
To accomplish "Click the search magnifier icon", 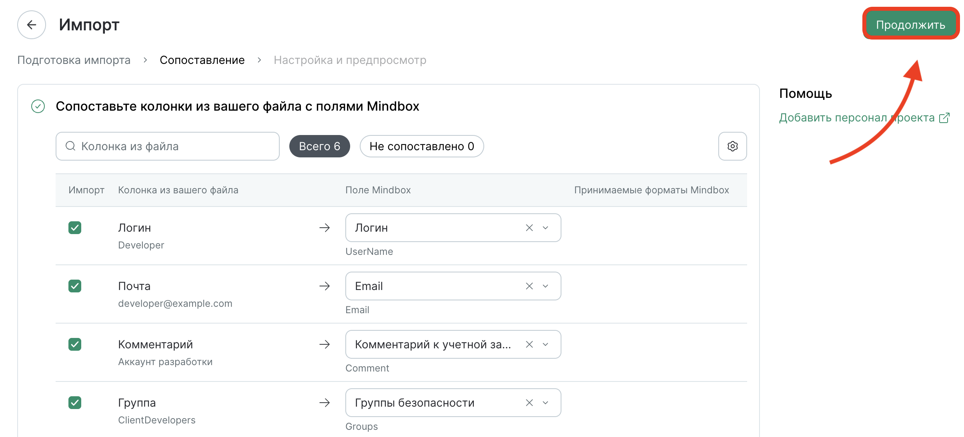I will pyautogui.click(x=70, y=146).
